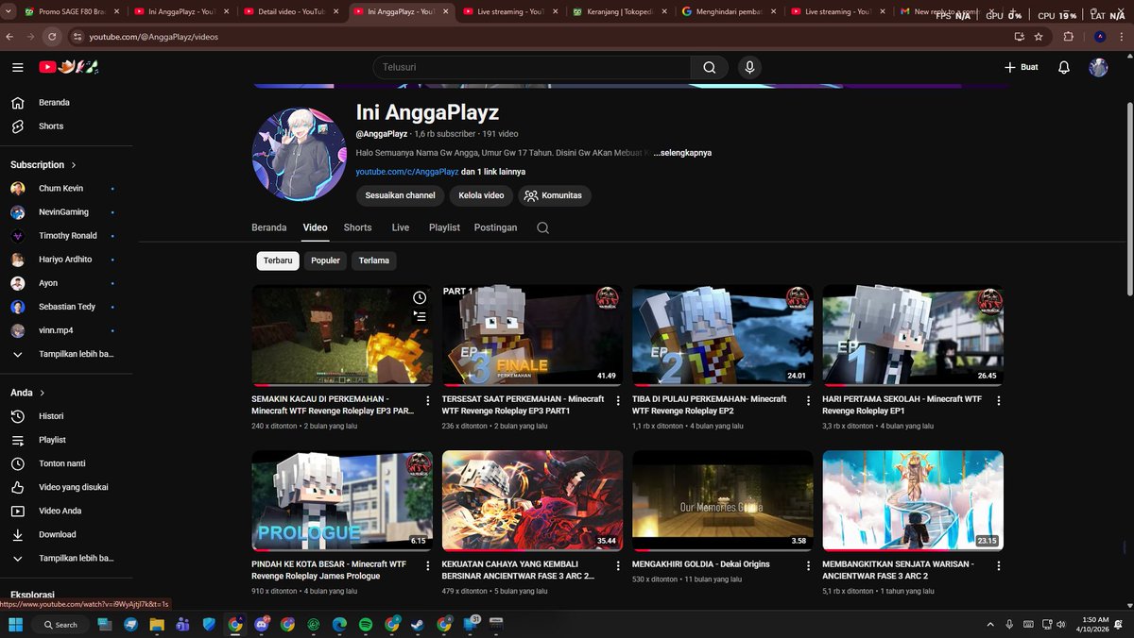
Task: Open options menu on TIBA DI PULAU PERKEMAHAN
Action: pos(809,400)
